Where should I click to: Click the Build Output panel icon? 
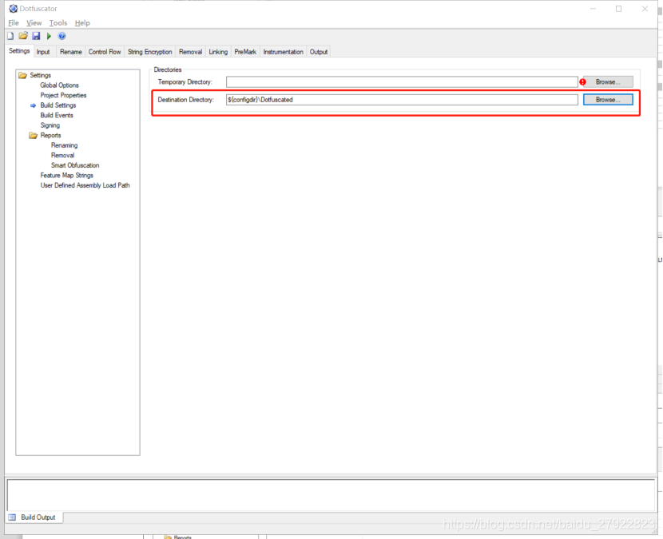12,517
